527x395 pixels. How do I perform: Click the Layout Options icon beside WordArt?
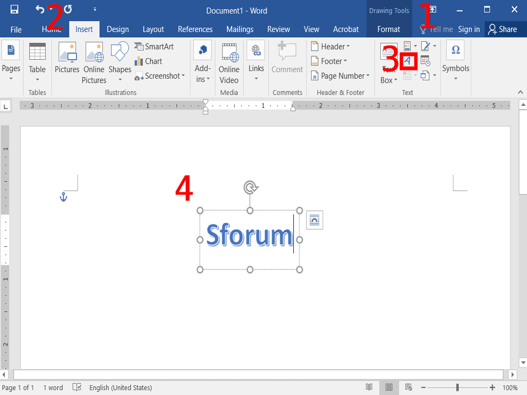point(314,220)
